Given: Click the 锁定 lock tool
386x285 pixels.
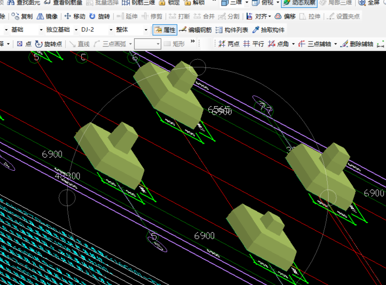Looking at the screenshot, I should (x=170, y=3).
